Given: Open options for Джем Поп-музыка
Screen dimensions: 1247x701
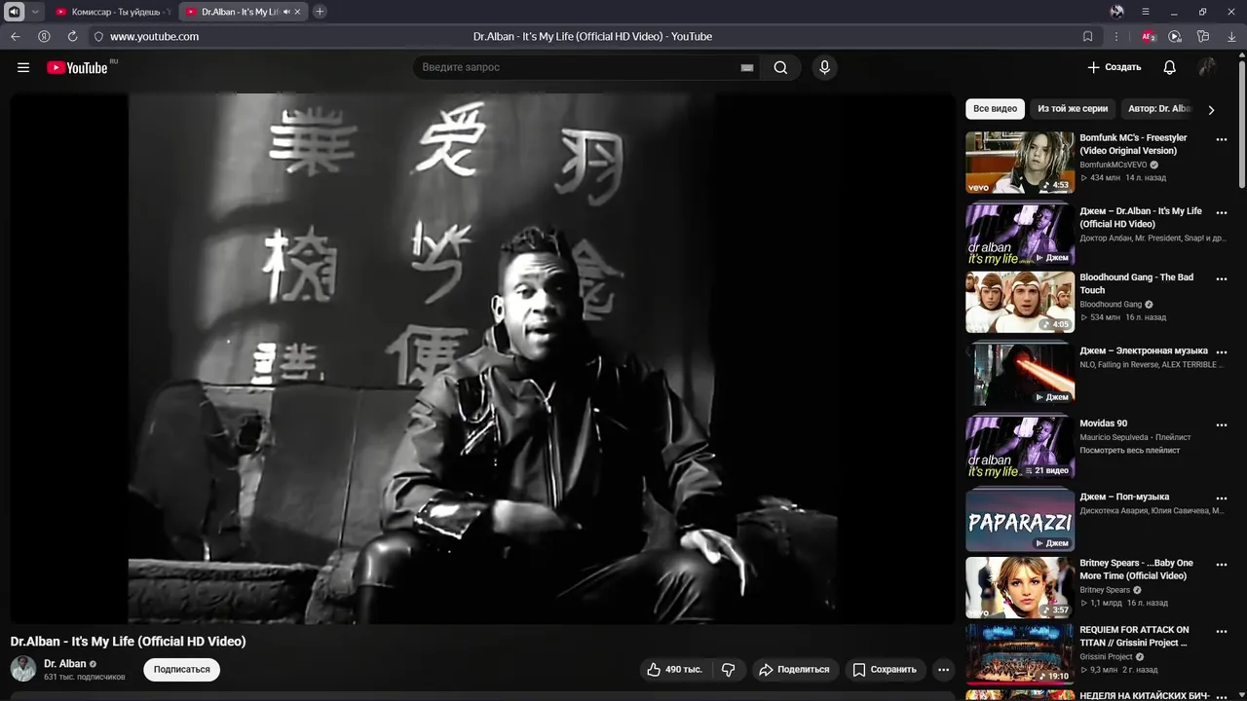Looking at the screenshot, I should (x=1222, y=498).
